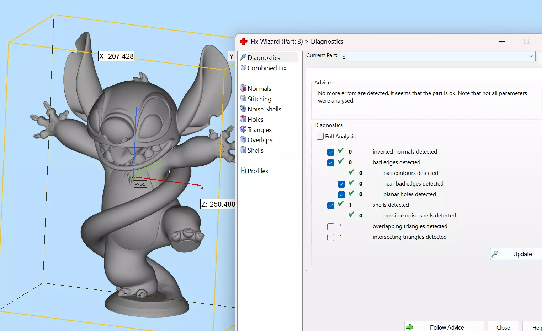Image resolution: width=542 pixels, height=331 pixels.
Task: Uncheck planar holes detected checkbox
Action: click(341, 195)
